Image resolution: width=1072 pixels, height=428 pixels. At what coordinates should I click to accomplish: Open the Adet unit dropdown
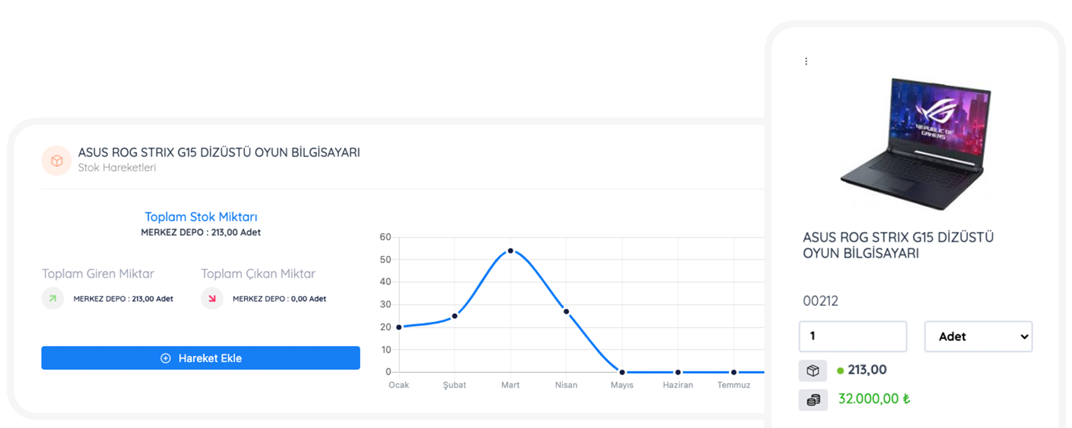click(978, 337)
